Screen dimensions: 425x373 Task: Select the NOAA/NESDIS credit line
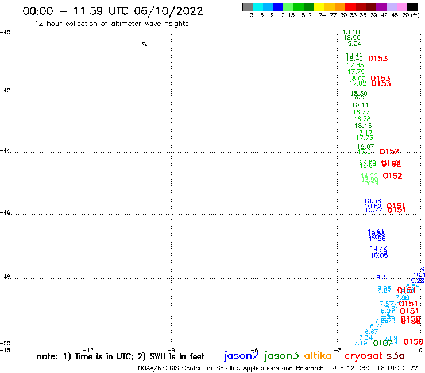(x=231, y=368)
